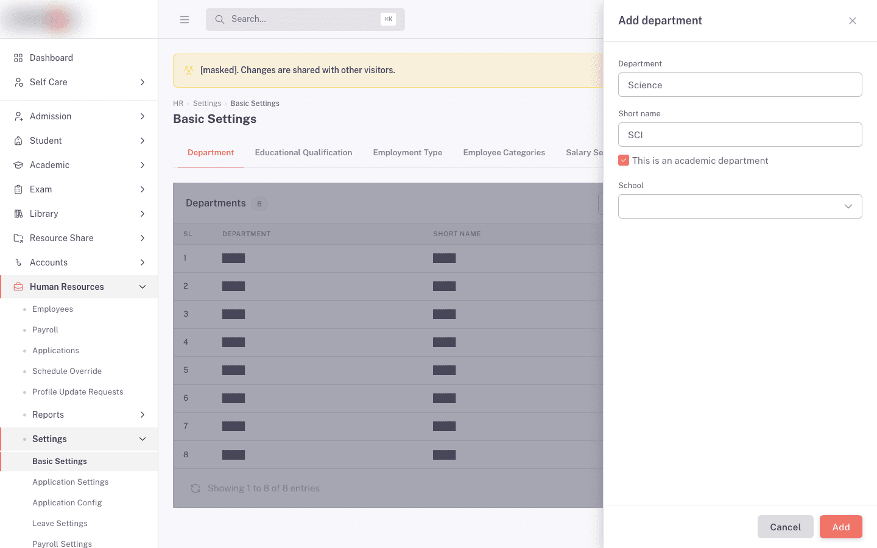Expand the Library menu chevron

coord(143,214)
